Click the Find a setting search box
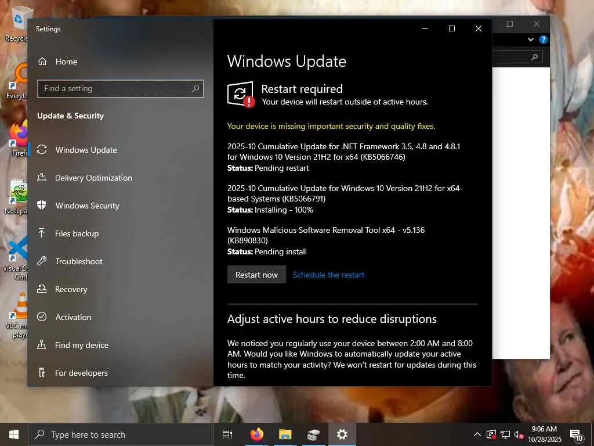Image resolution: width=594 pixels, height=446 pixels. point(121,89)
